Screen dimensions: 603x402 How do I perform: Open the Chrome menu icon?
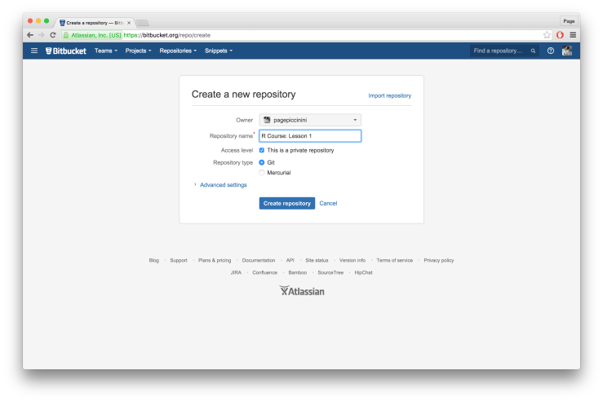[573, 35]
